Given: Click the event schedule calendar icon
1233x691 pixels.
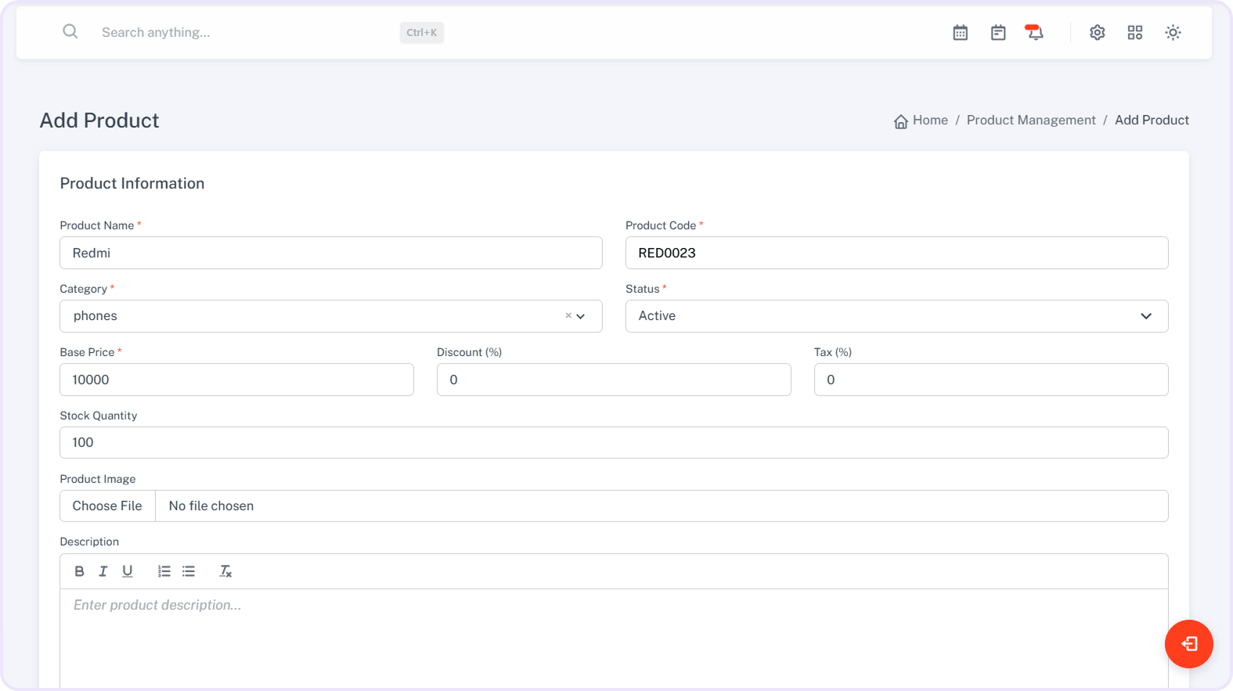Looking at the screenshot, I should click(x=997, y=32).
